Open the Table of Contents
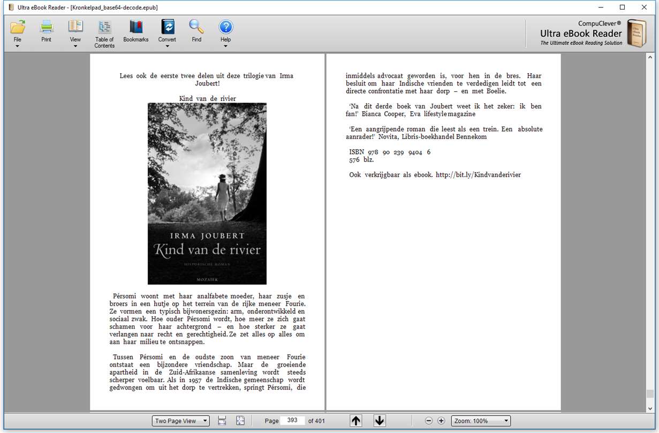The image size is (659, 433). 104,28
